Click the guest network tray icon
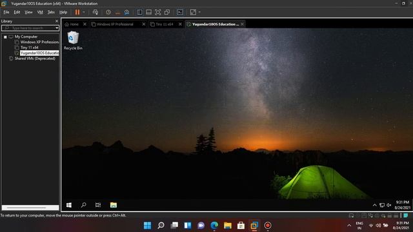The width and height of the screenshot is (413, 232). (x=382, y=205)
